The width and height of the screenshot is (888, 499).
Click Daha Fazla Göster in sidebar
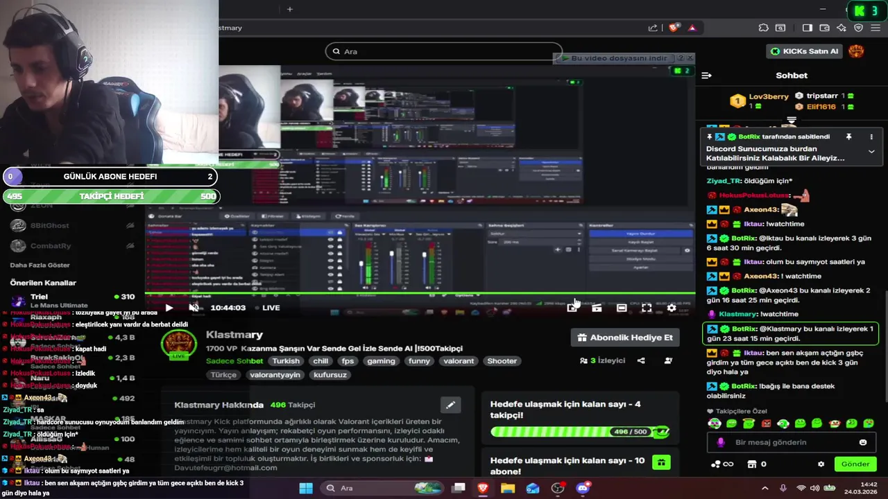click(x=40, y=265)
